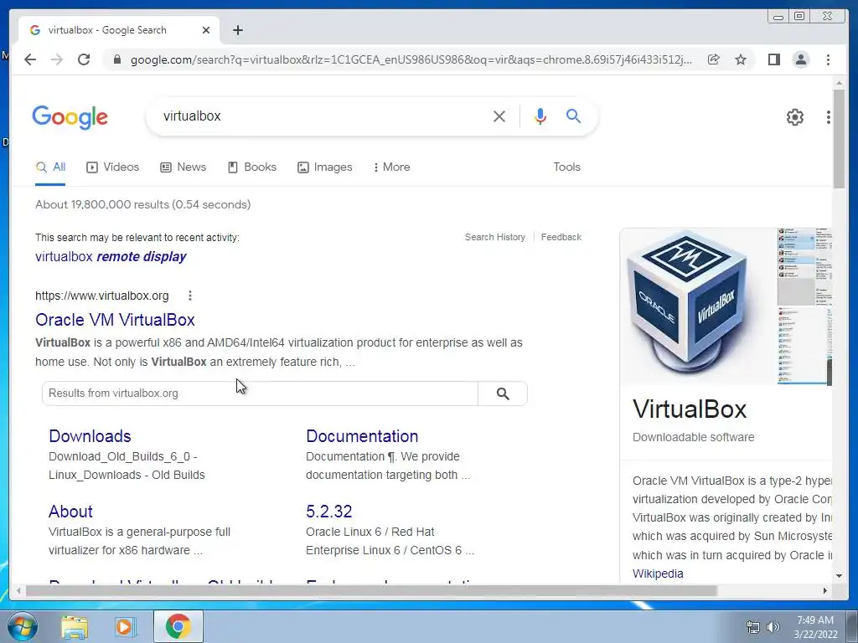Screen dimensions: 858x643
Task: Open the search Tools menu
Action: [567, 167]
